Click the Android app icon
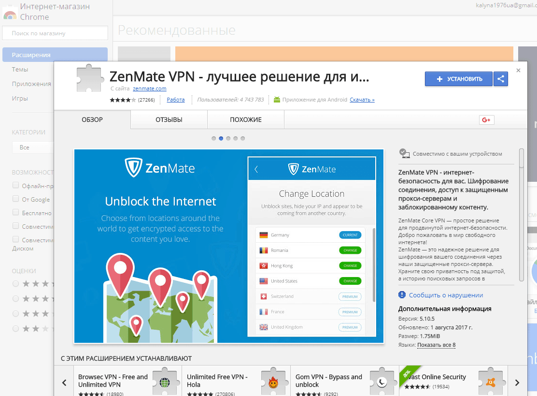Image resolution: width=537 pixels, height=396 pixels. [x=277, y=100]
